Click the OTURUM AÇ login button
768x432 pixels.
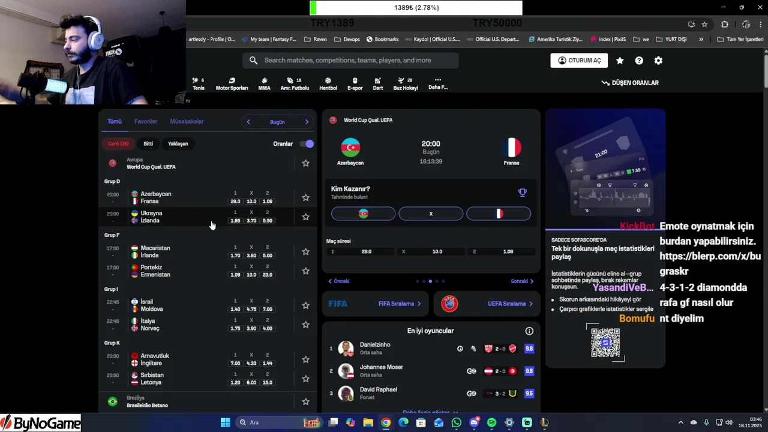[579, 61]
